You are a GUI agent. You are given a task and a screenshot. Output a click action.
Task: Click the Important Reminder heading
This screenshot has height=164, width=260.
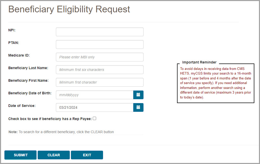(199, 62)
